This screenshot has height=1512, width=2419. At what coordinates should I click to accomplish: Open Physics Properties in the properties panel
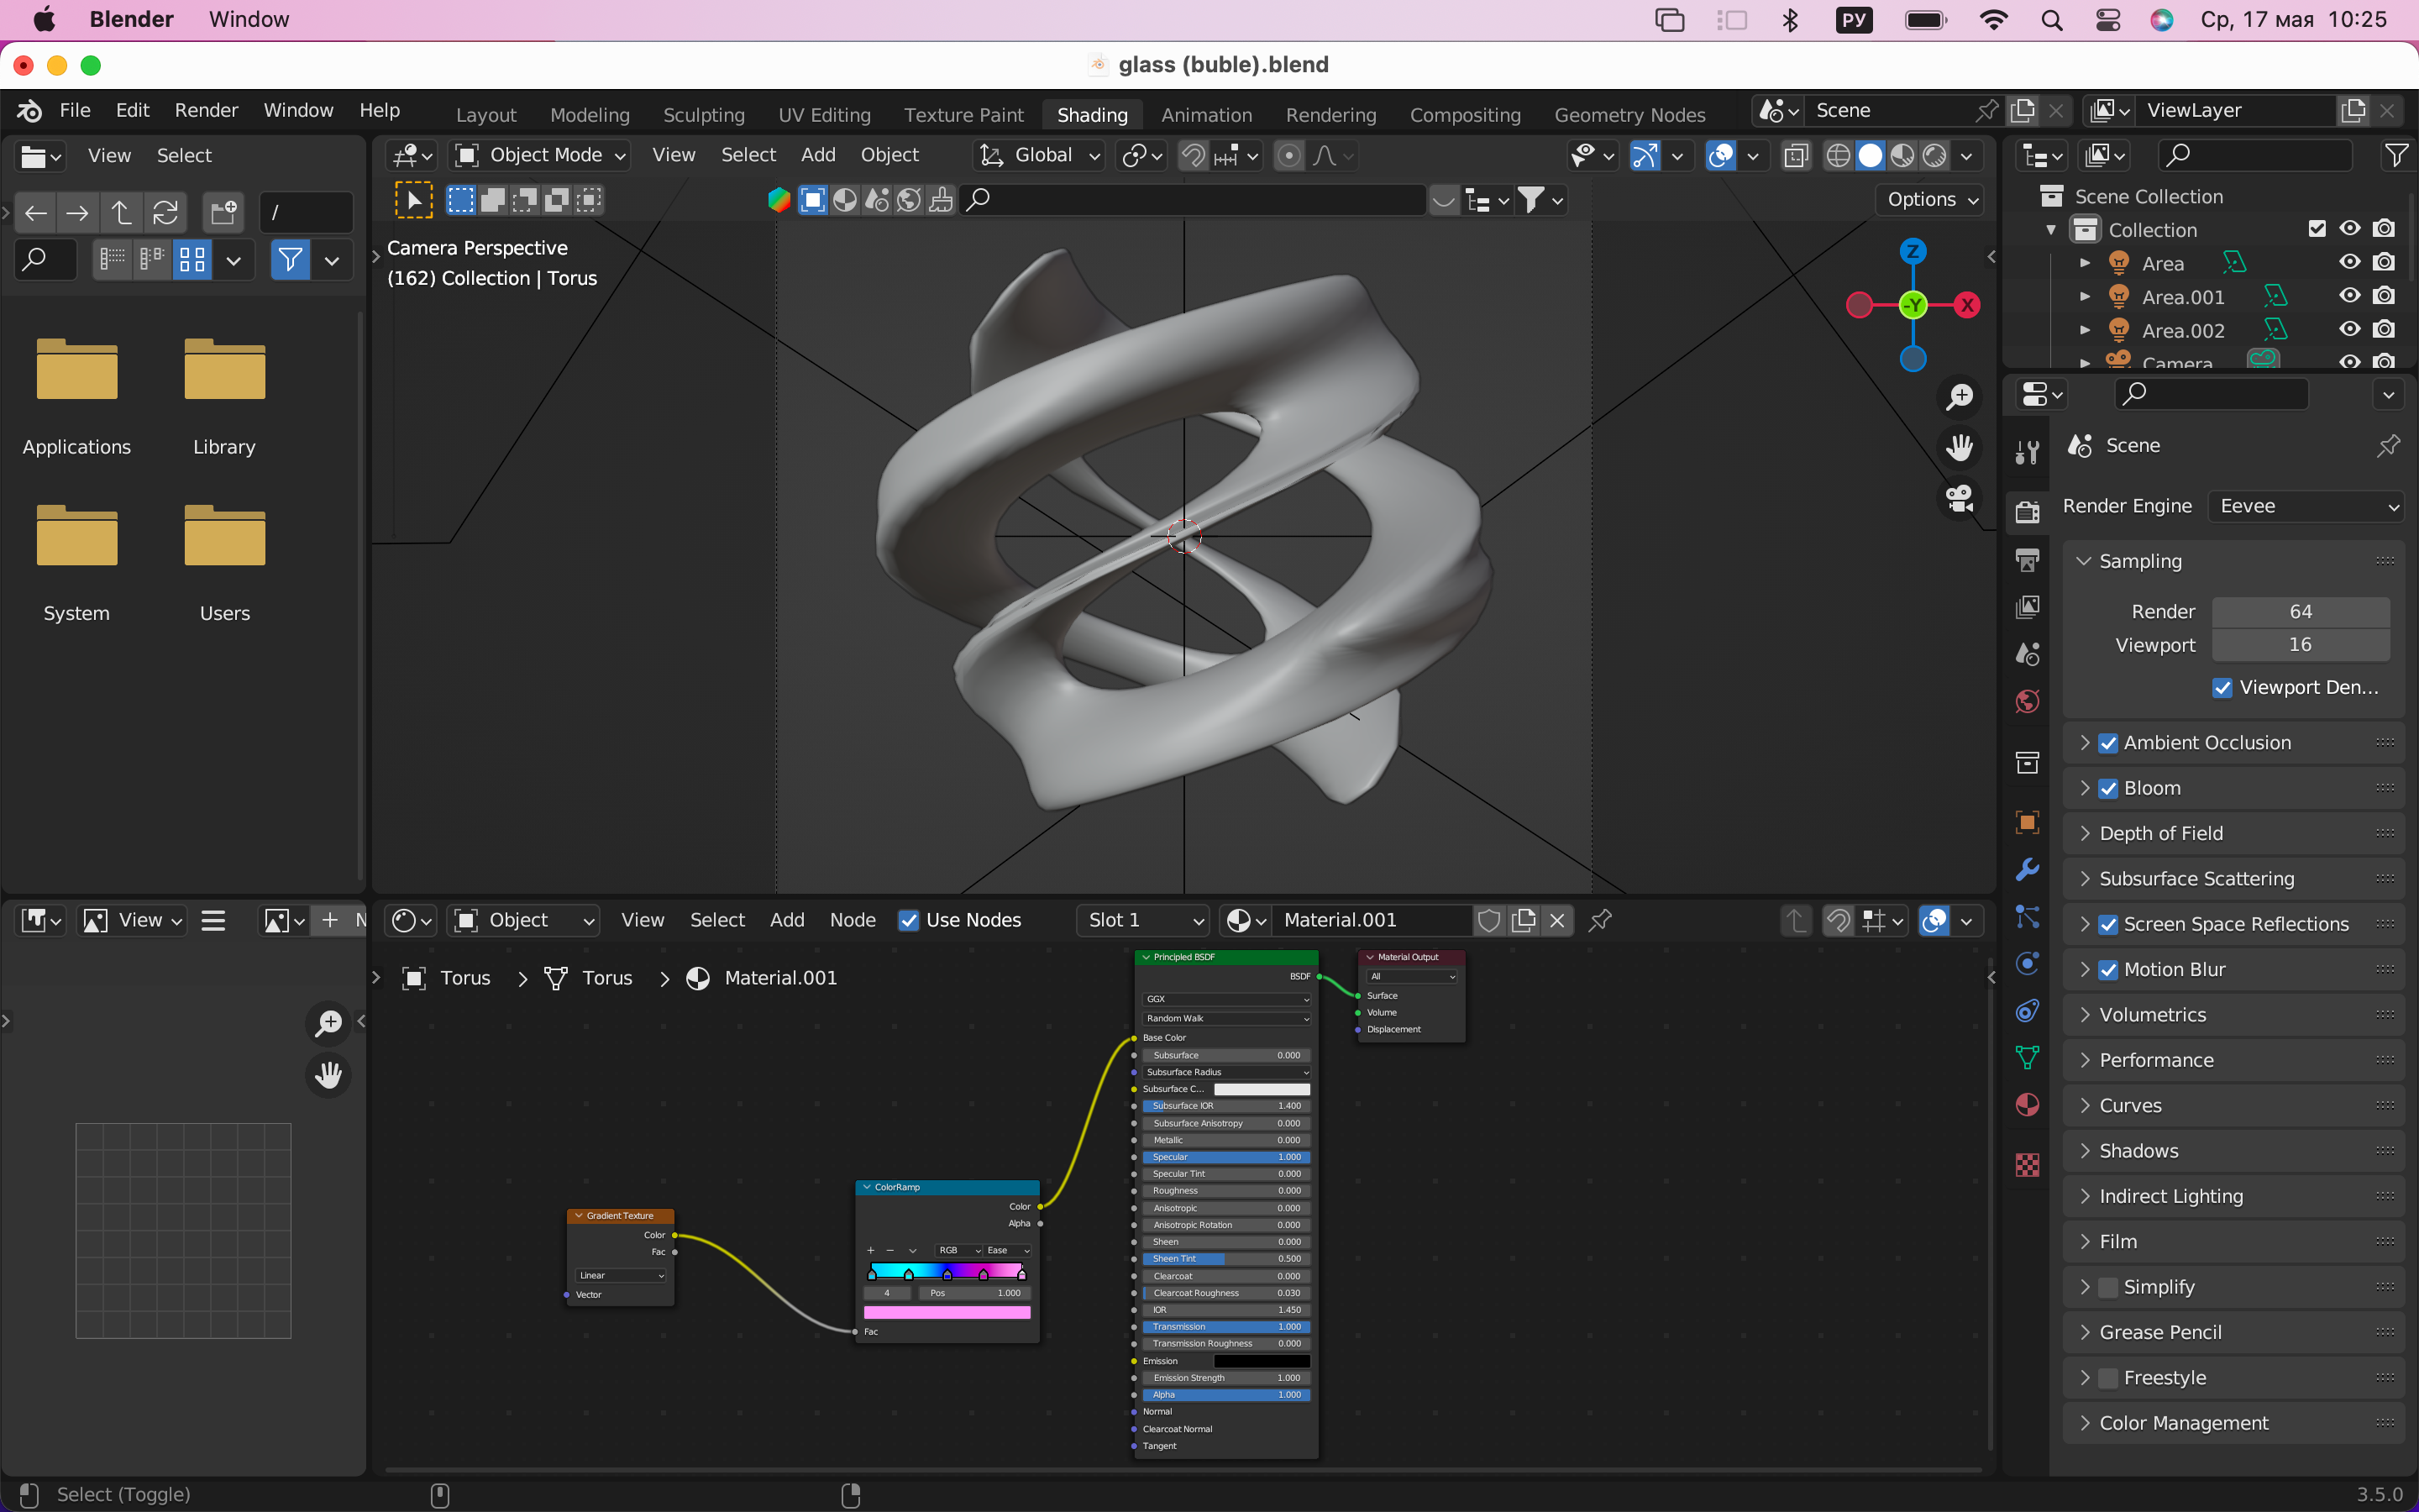(2027, 960)
